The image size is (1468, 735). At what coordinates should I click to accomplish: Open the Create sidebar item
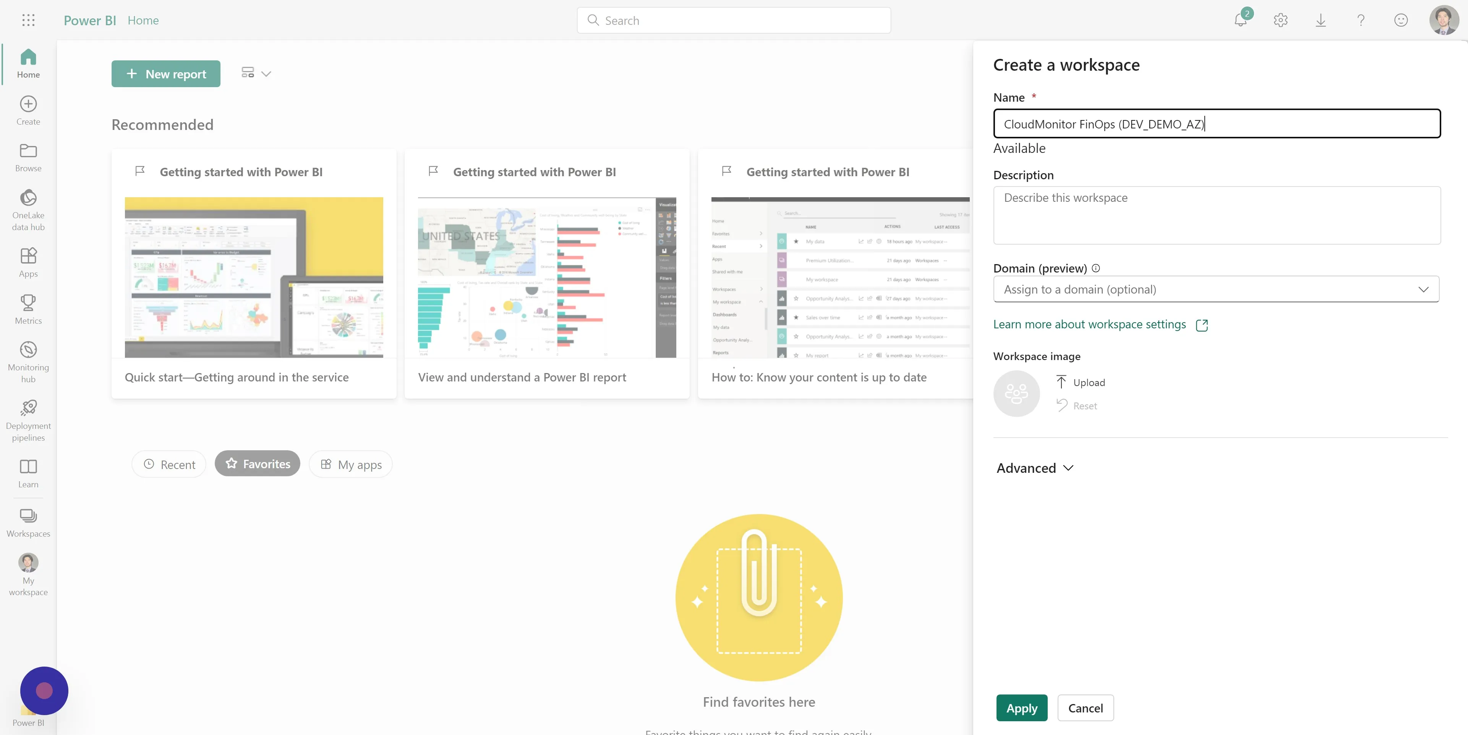point(28,110)
